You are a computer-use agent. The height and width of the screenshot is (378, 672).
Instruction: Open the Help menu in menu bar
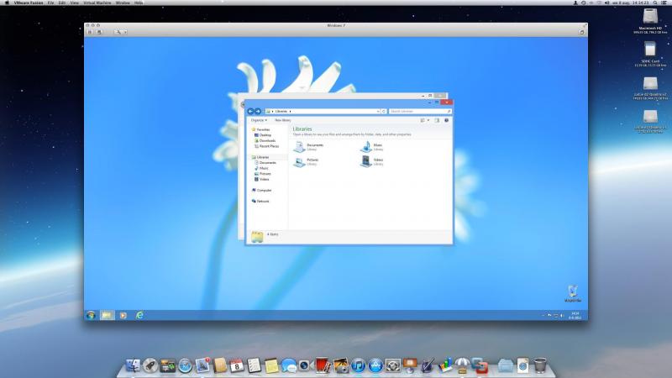pyautogui.click(x=139, y=3)
